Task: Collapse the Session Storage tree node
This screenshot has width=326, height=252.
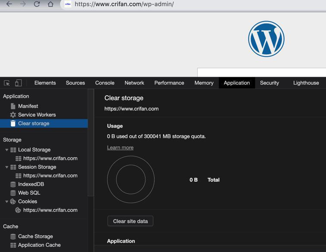Action: pyautogui.click(x=6, y=167)
